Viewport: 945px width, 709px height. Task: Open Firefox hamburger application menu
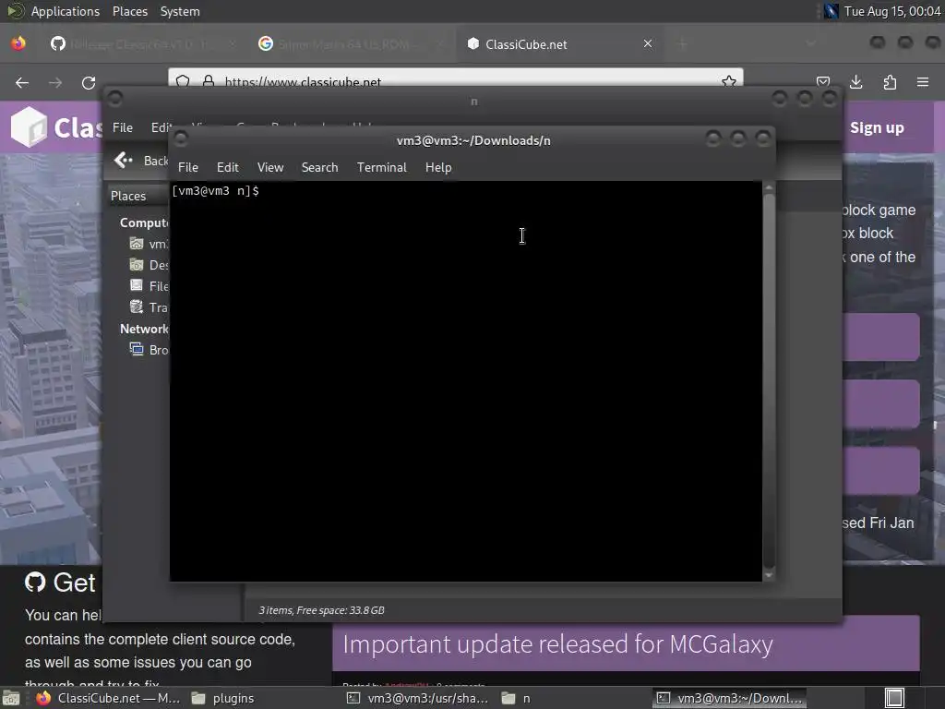(923, 82)
